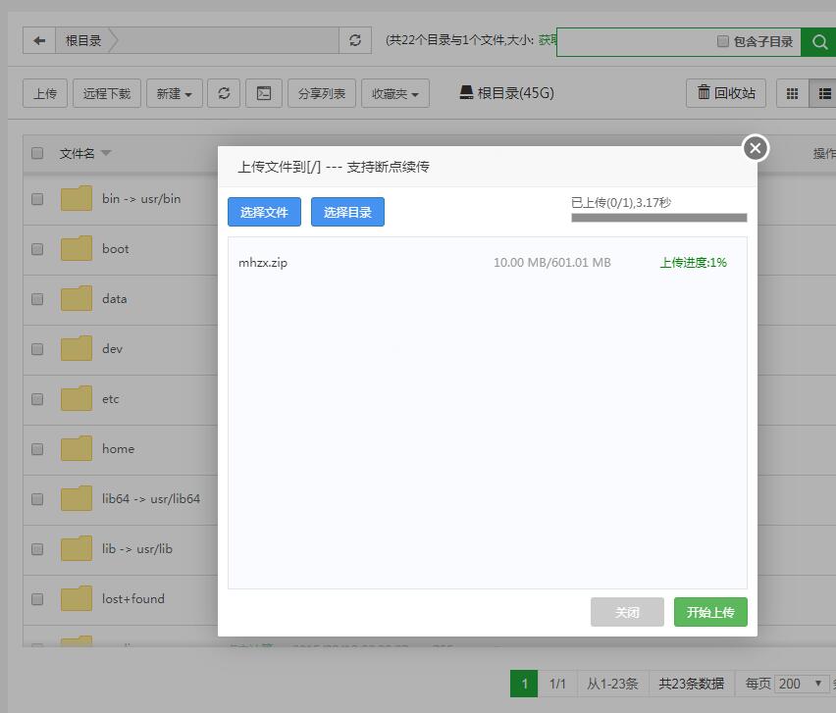Switch to grid view icon

pos(793,93)
